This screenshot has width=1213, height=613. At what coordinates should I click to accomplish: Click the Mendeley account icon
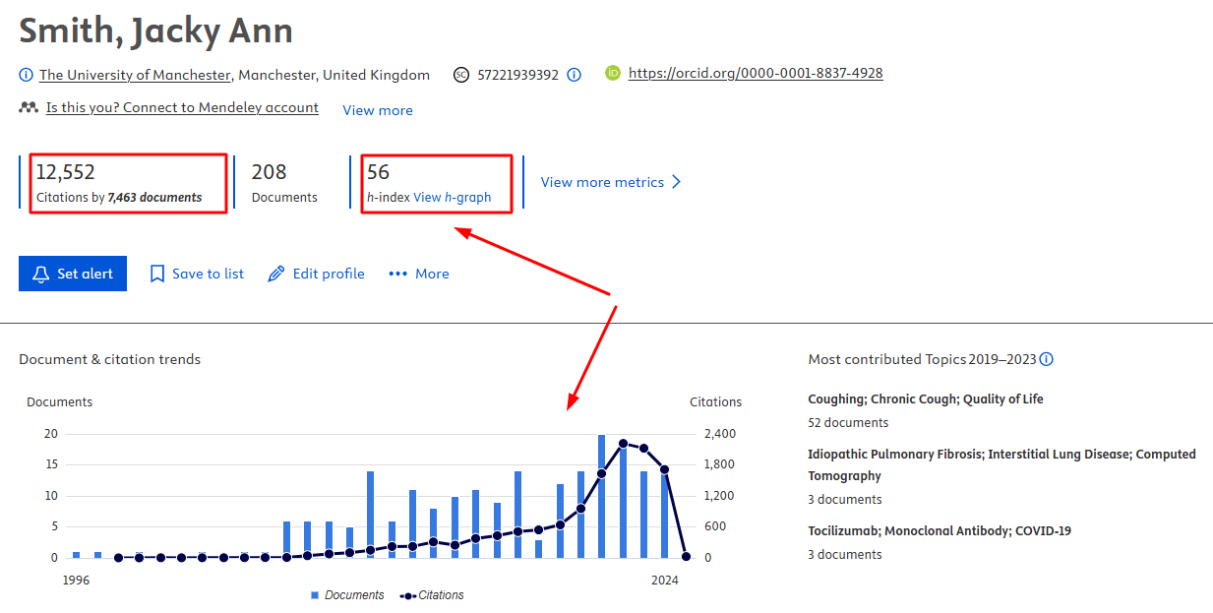tap(28, 108)
